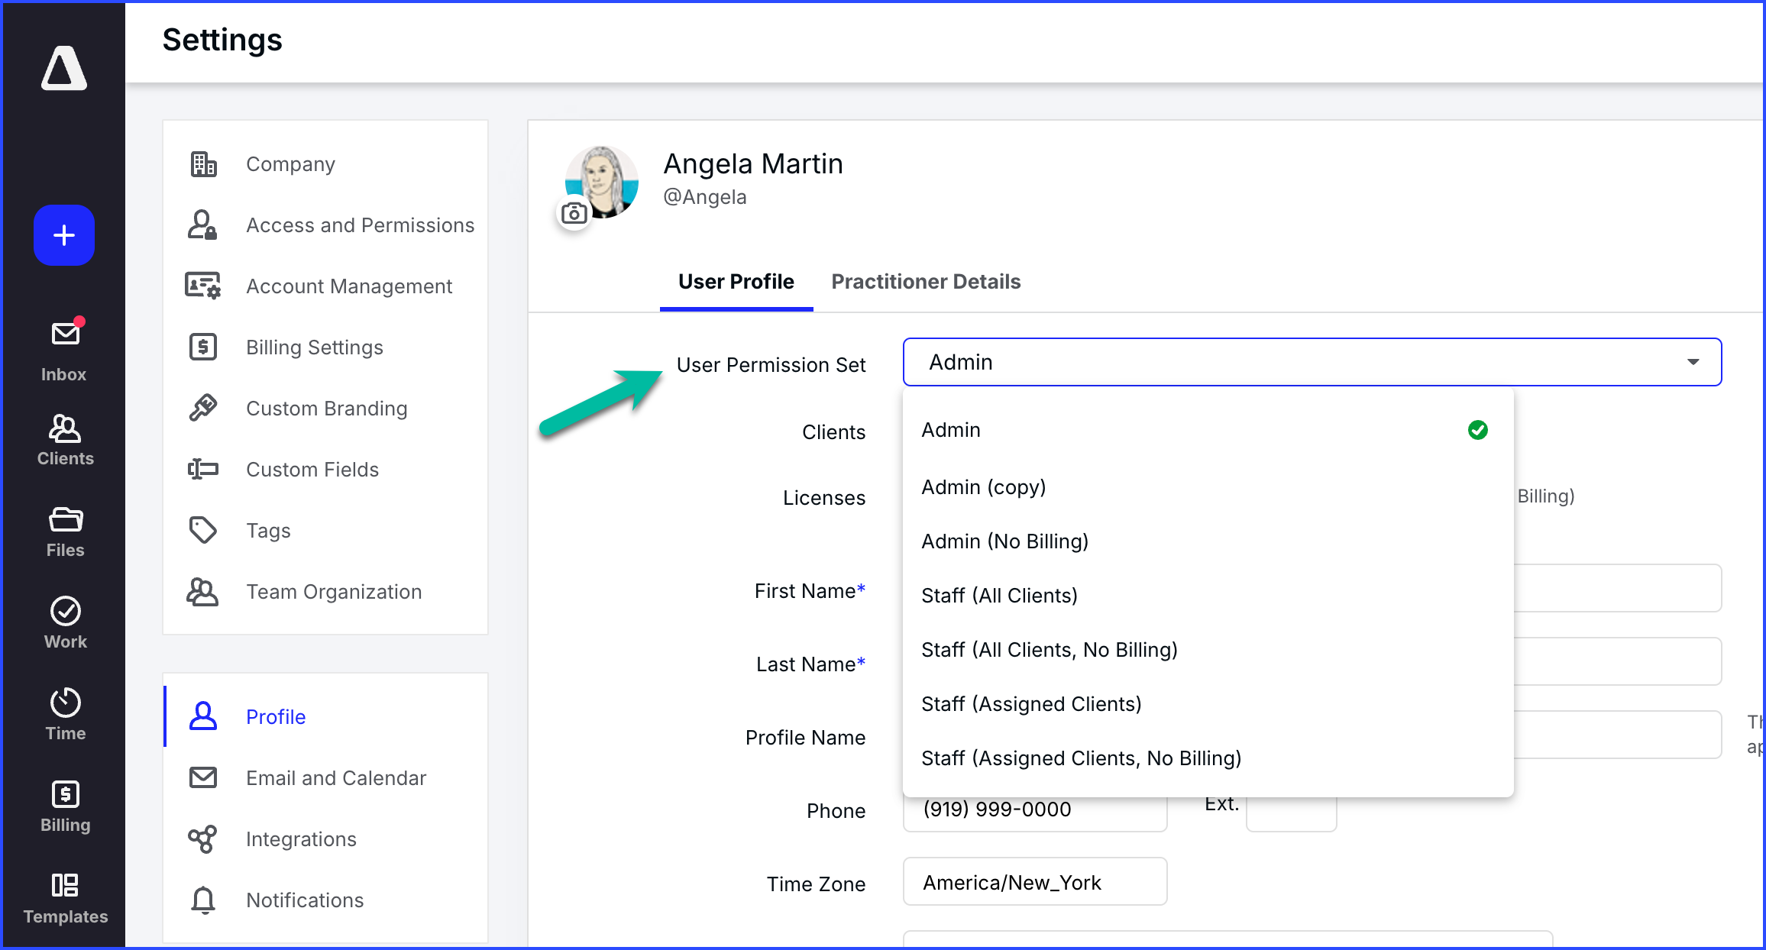1766x950 pixels.
Task: Collapse the User Permission Set dropdown arrow
Action: 1693,362
